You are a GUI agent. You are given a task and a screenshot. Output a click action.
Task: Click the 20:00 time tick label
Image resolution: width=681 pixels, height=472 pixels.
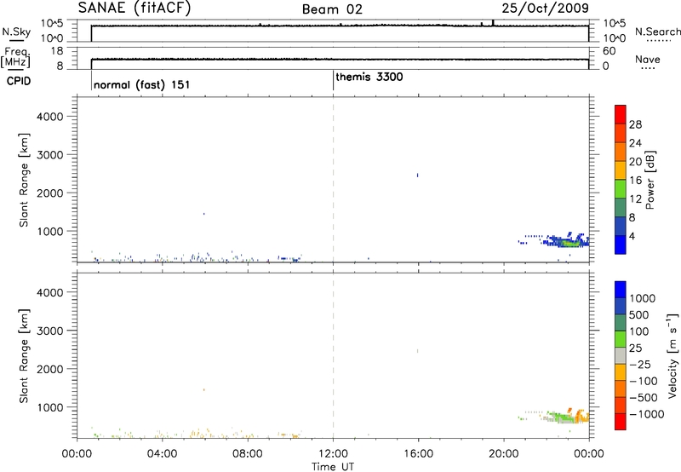(504, 454)
